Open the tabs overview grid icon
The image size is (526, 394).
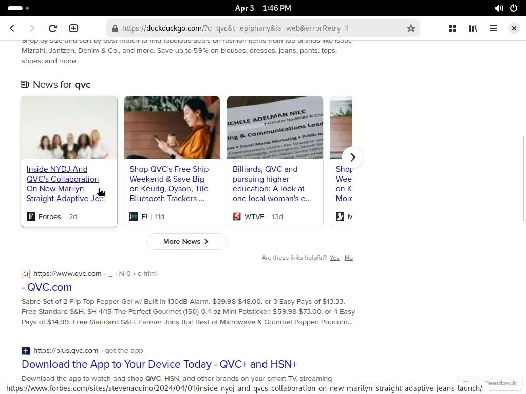pyautogui.click(x=453, y=28)
